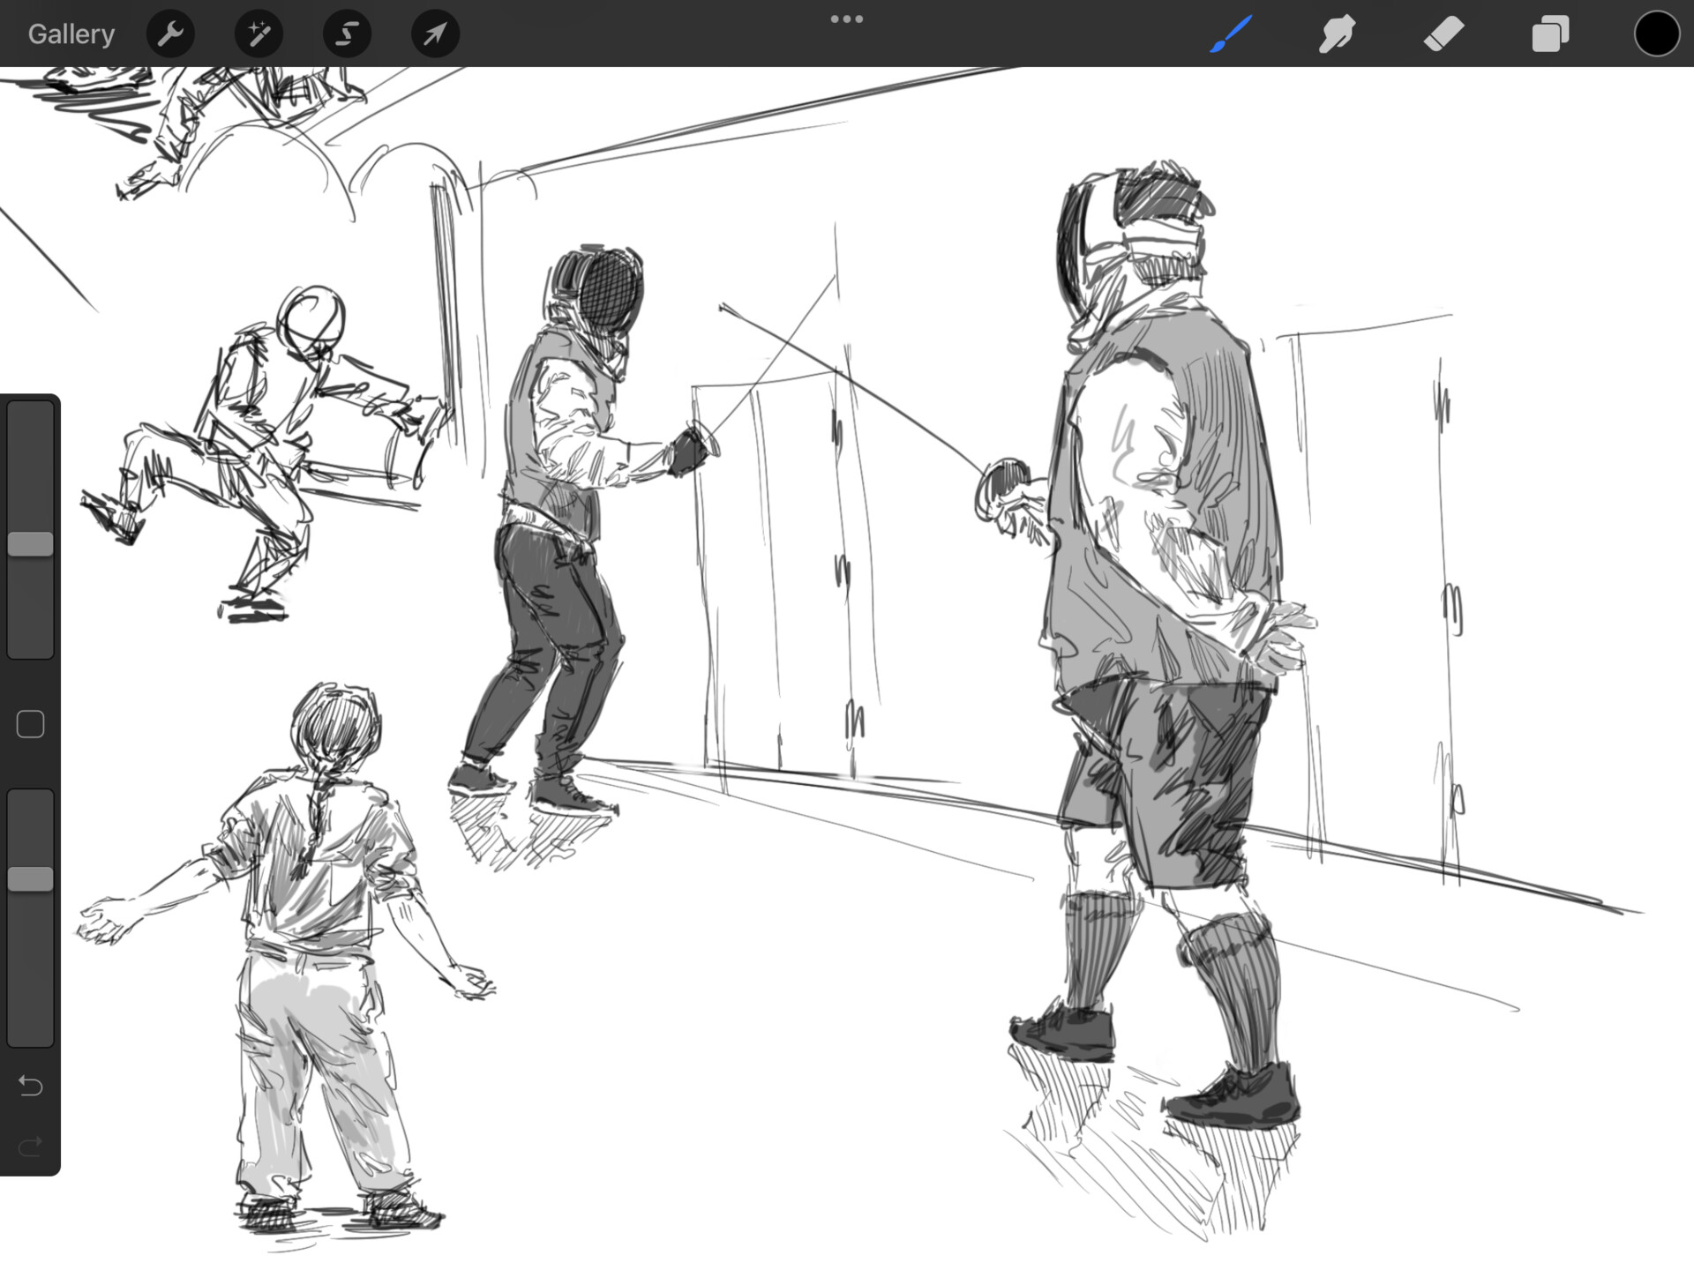This screenshot has height=1270, width=1694.
Task: Tap the undo arrow in the sidebar
Action: point(31,1087)
